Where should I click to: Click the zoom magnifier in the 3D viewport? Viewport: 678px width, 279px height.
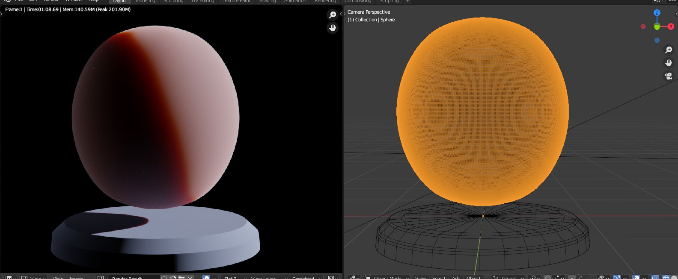[x=669, y=50]
